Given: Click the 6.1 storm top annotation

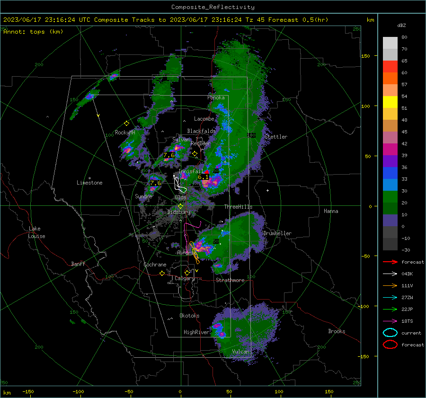Looking at the screenshot, I should pos(203,177).
